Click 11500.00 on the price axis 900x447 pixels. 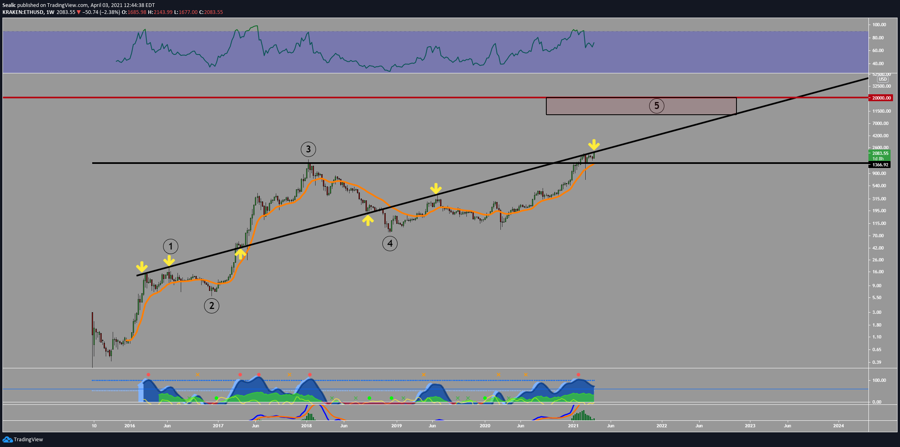882,111
